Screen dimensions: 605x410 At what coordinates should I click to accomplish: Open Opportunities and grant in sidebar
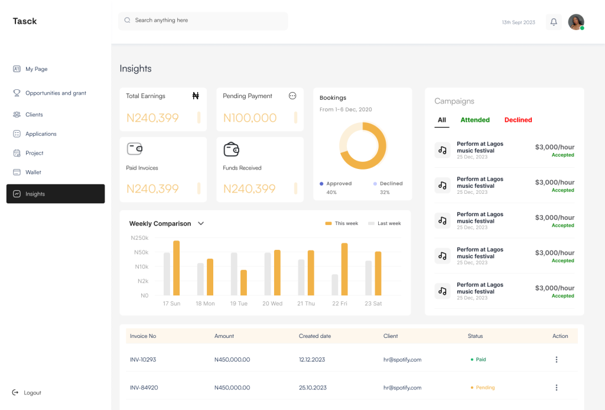pyautogui.click(x=56, y=93)
